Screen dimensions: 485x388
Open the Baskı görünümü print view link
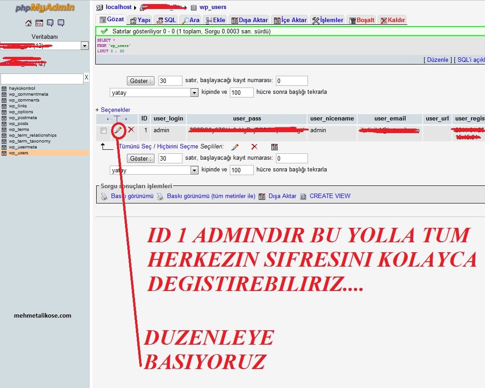tap(132, 196)
